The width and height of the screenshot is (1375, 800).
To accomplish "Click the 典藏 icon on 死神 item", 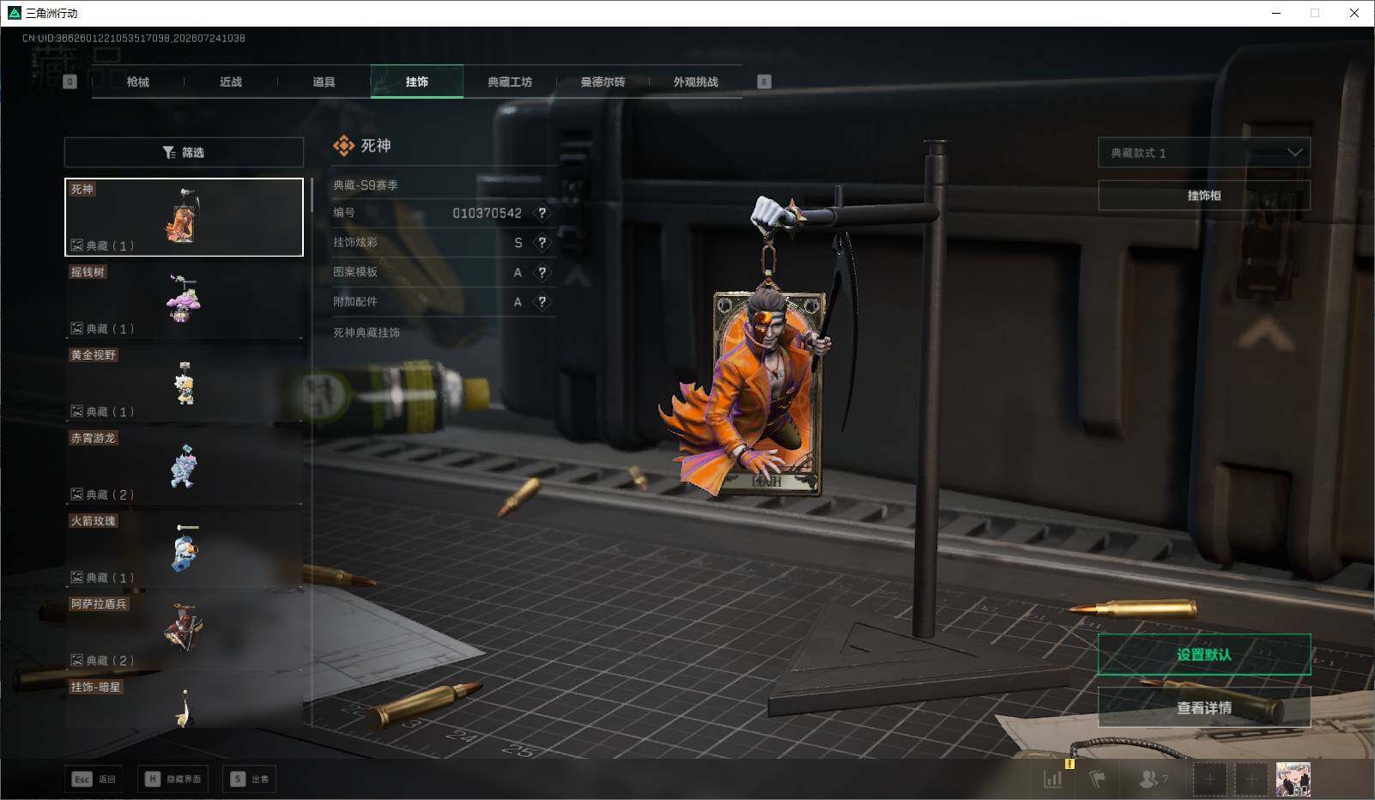I will (76, 245).
